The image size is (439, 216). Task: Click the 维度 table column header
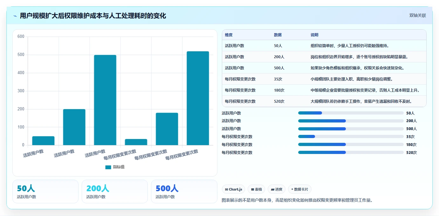[229, 35]
